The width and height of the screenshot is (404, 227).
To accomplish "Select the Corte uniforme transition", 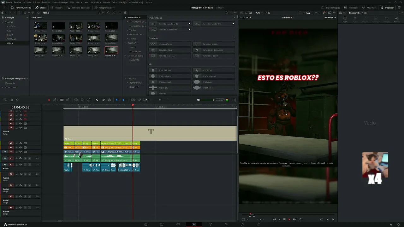I will click(x=170, y=44).
